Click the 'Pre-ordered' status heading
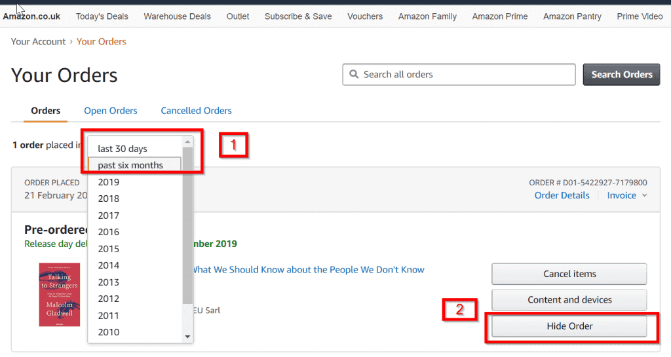671x357 pixels. pyautogui.click(x=56, y=229)
